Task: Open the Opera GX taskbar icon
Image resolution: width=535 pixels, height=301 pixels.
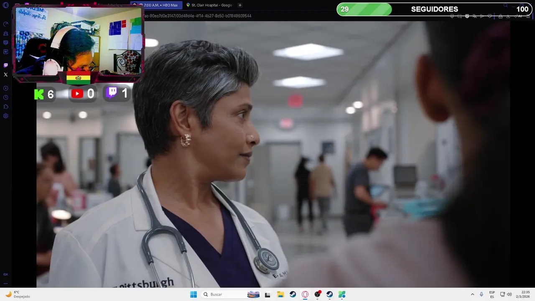Action: coord(305,294)
